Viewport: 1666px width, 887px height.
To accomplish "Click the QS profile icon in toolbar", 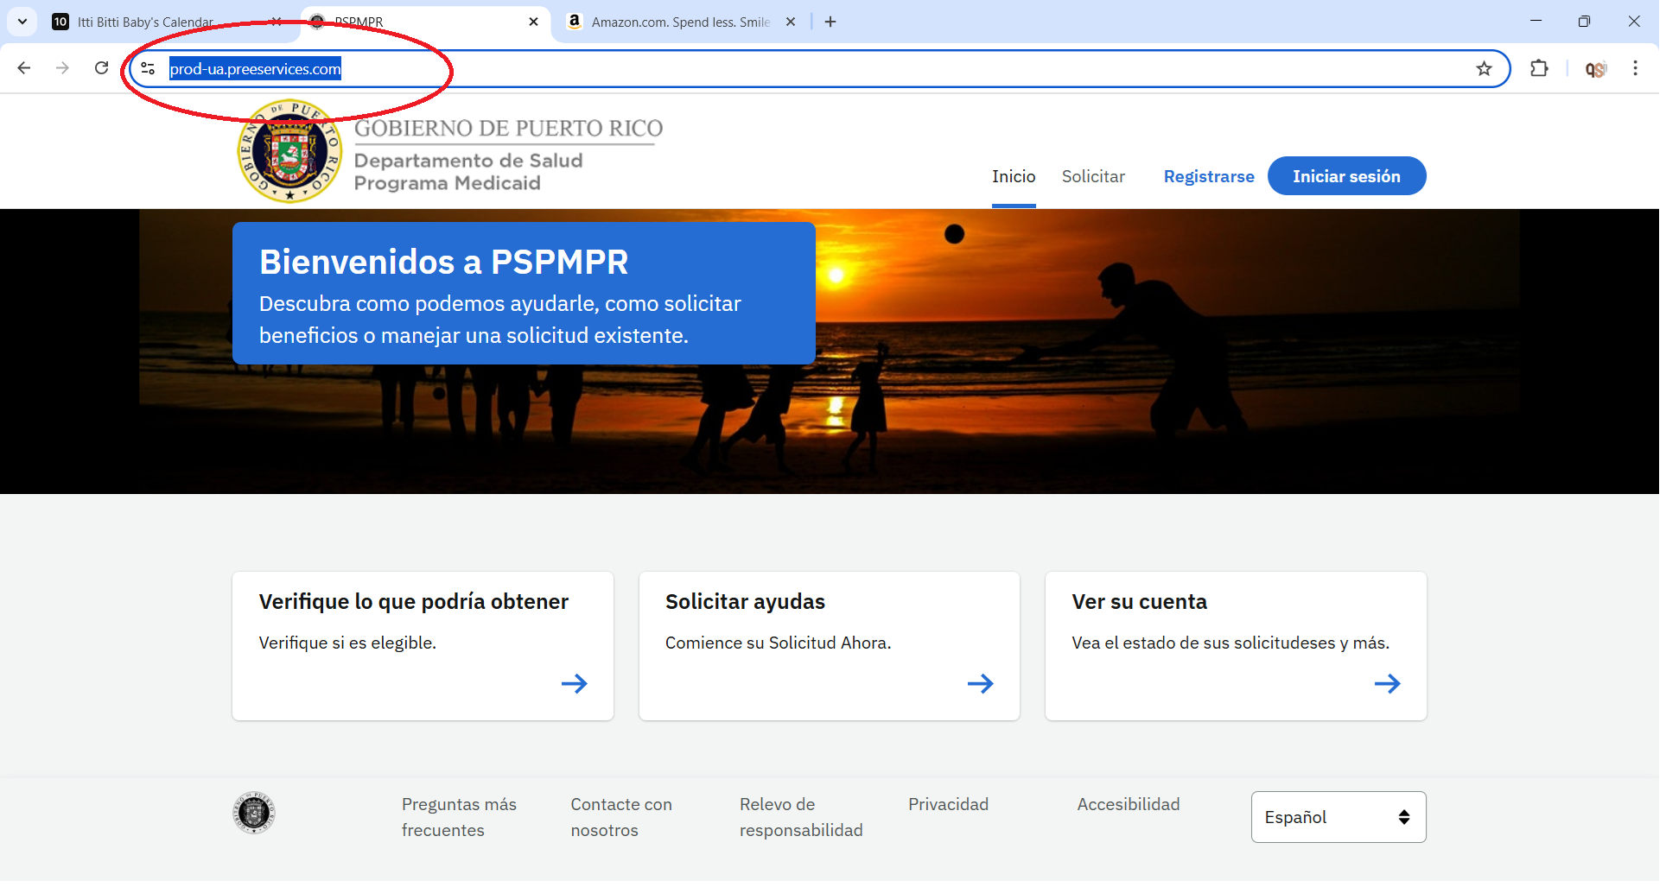I will click(1595, 69).
